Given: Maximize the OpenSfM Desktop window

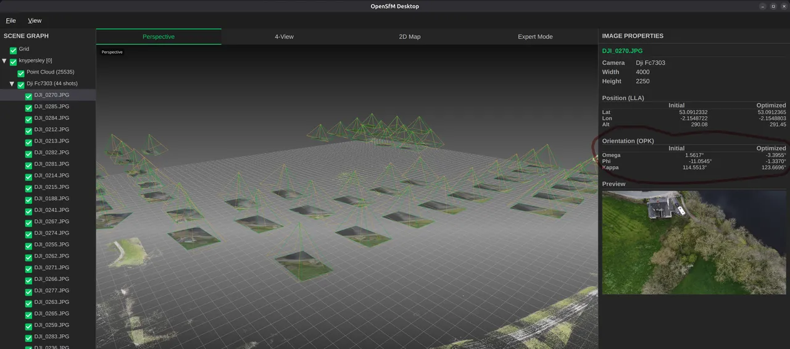Looking at the screenshot, I should 773,6.
